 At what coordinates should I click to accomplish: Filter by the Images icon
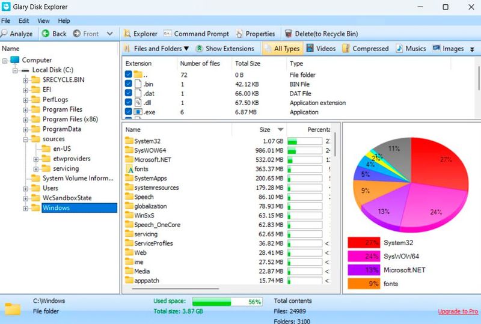[x=436, y=48]
